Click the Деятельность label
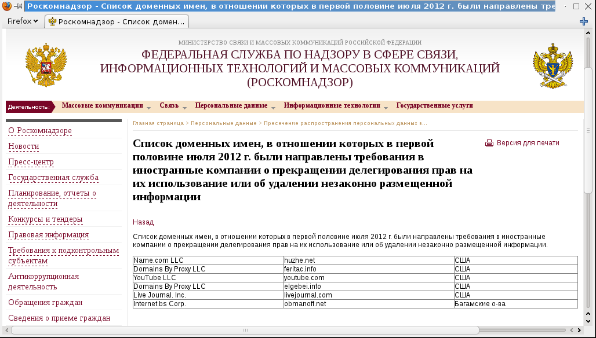The height and width of the screenshot is (338, 596). click(x=29, y=107)
